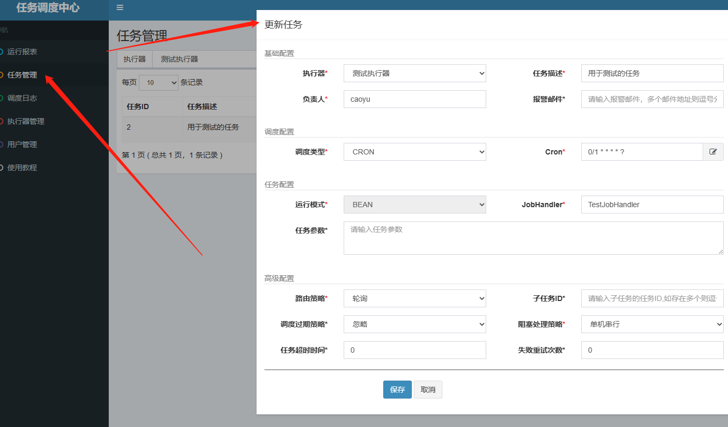Open 使用教程 sidebar link
Image resolution: width=728 pixels, height=427 pixels.
(x=22, y=168)
